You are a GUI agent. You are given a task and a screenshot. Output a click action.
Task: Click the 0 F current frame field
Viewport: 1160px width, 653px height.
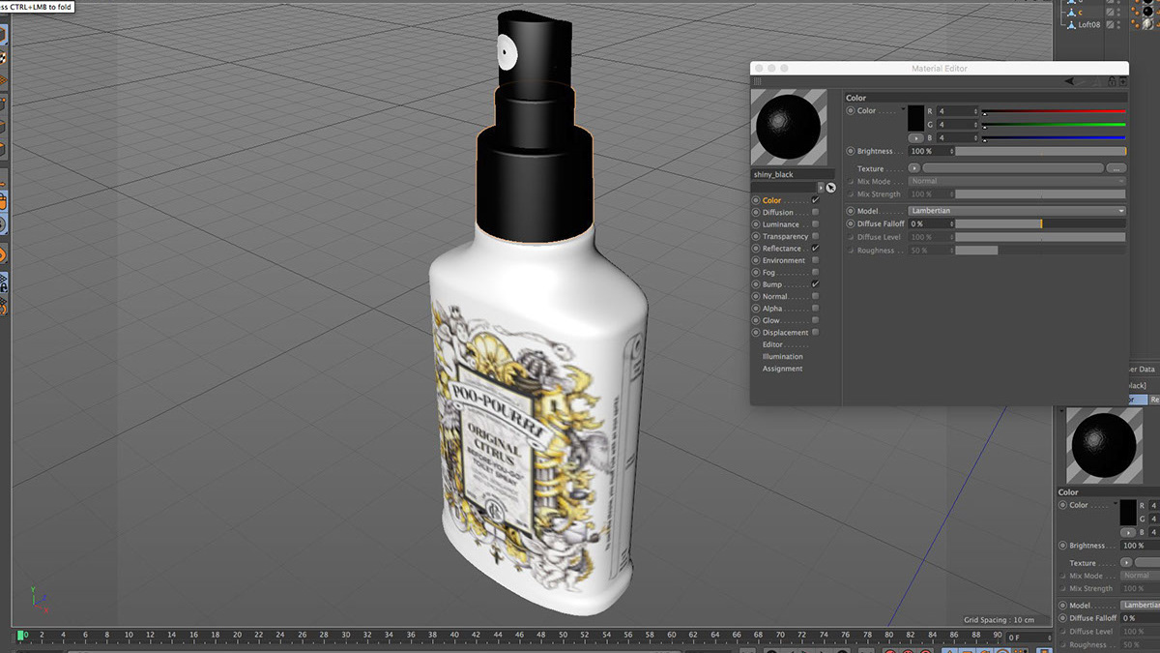(x=1030, y=638)
